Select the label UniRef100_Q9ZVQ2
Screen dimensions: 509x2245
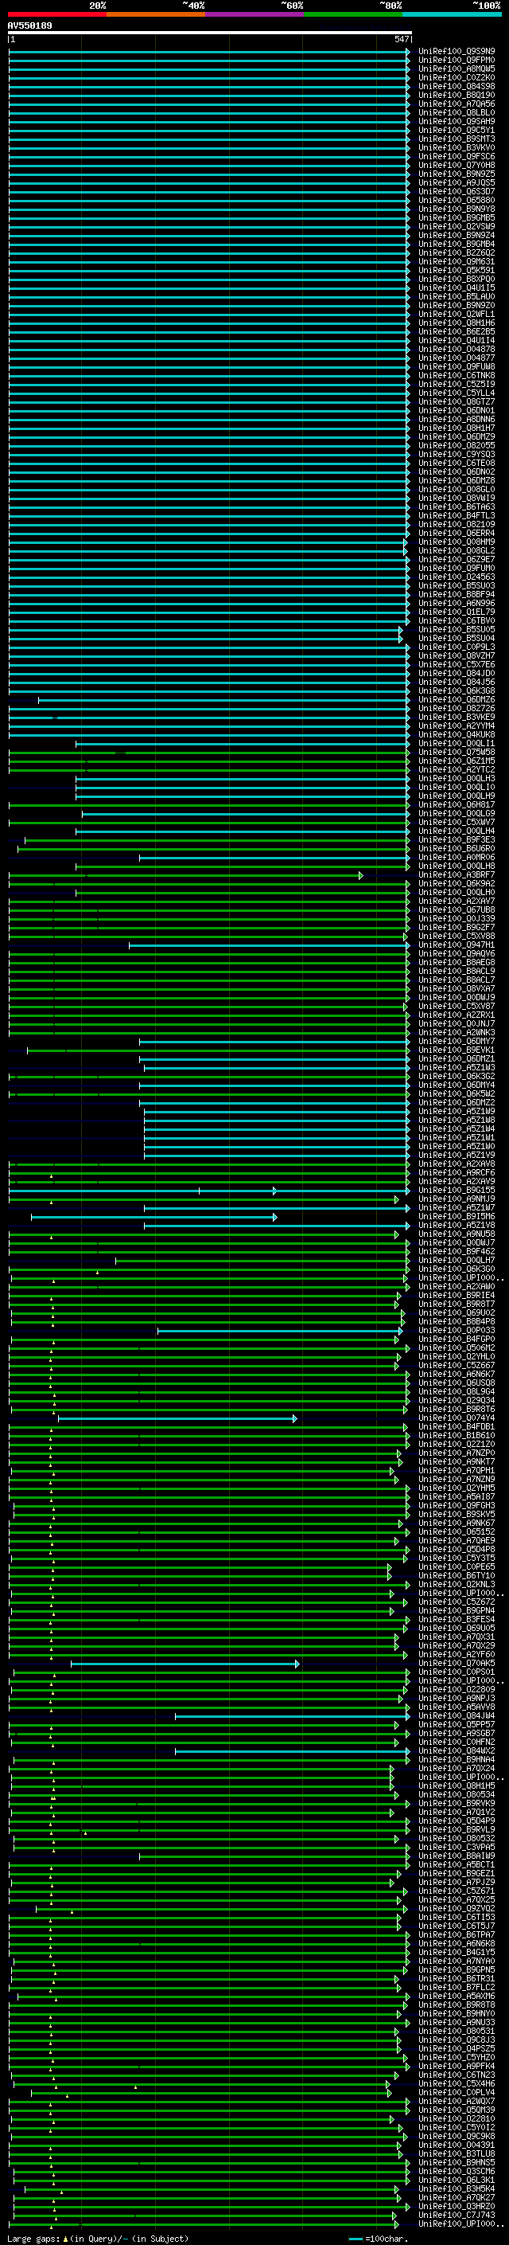coord(457,1909)
